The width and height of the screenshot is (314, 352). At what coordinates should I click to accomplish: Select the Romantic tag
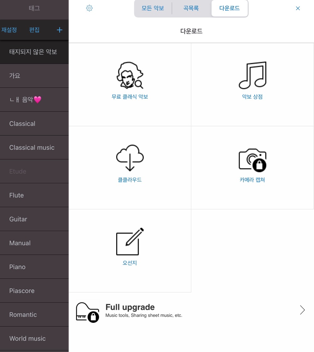click(34, 315)
